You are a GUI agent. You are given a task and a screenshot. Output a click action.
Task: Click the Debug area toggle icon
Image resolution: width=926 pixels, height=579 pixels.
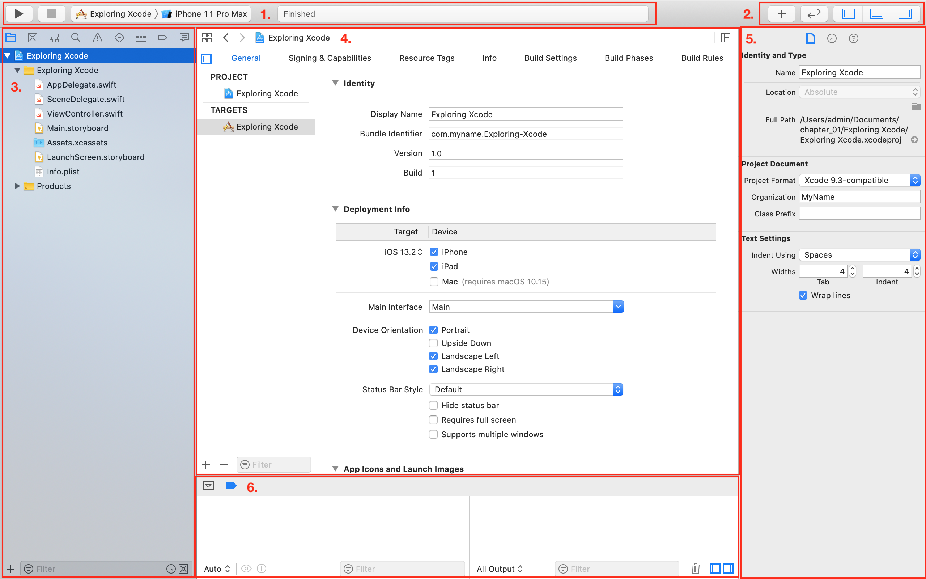pyautogui.click(x=883, y=14)
